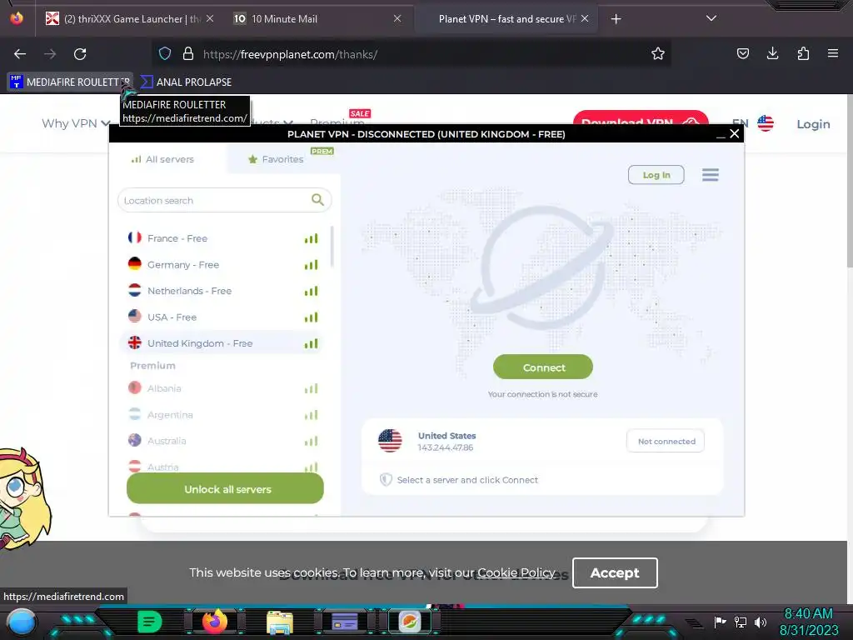Click the Log in button in VPN app
The image size is (853, 640).
(656, 175)
